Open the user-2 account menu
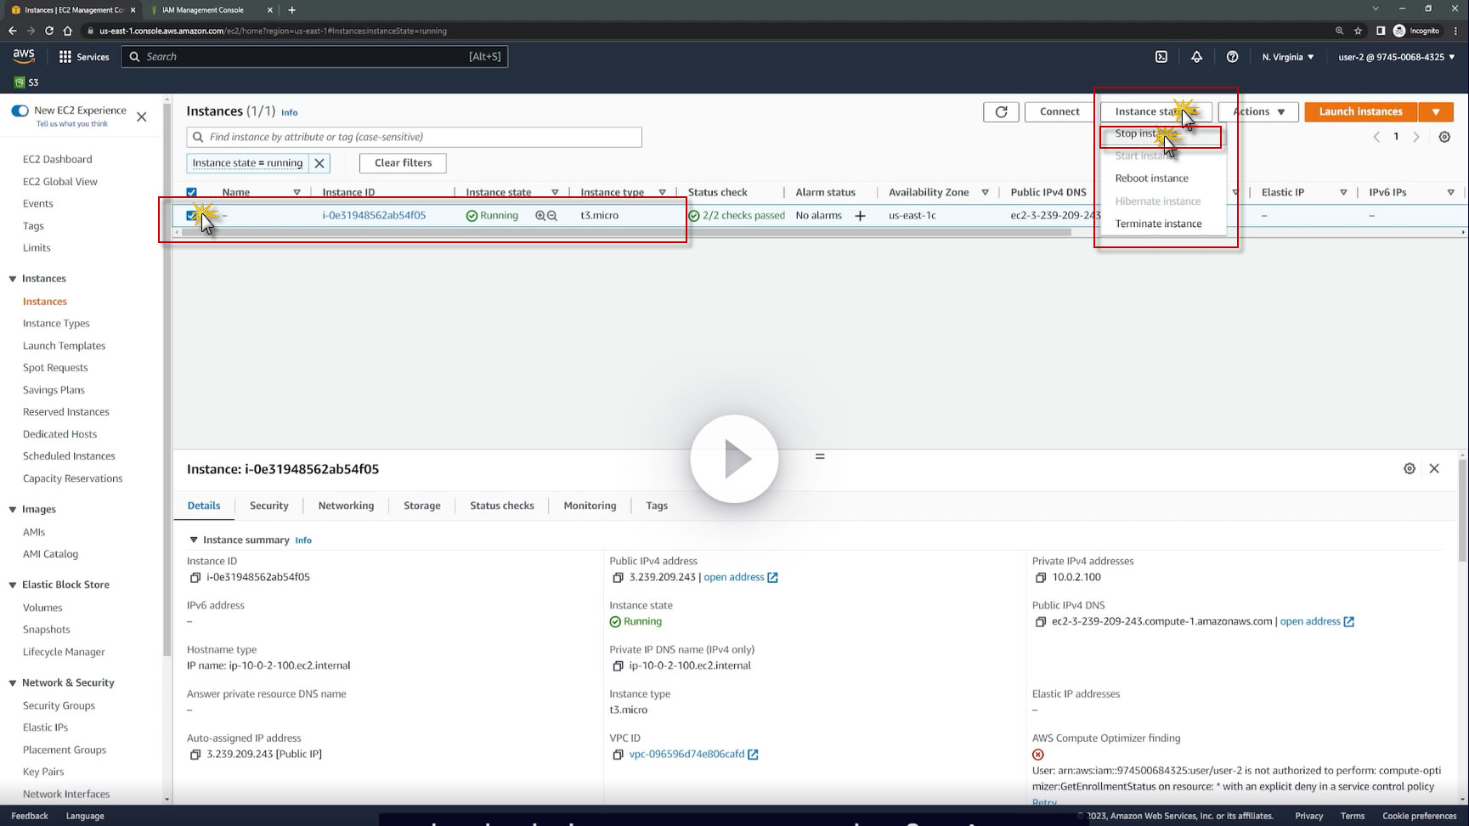This screenshot has height=826, width=1469. [x=1397, y=57]
